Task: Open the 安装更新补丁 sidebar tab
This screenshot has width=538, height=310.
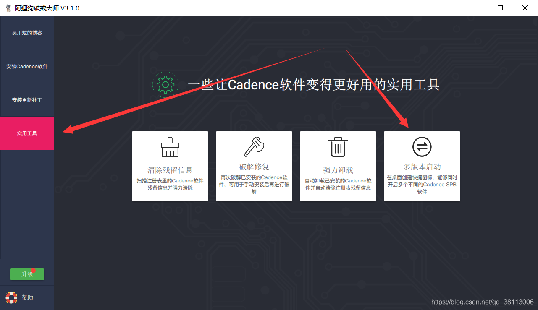Action: pyautogui.click(x=27, y=100)
